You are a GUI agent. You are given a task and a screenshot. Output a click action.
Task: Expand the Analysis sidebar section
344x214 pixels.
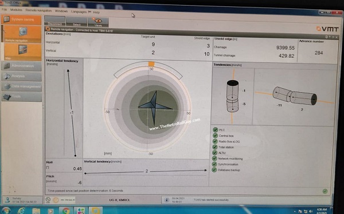[22, 76]
